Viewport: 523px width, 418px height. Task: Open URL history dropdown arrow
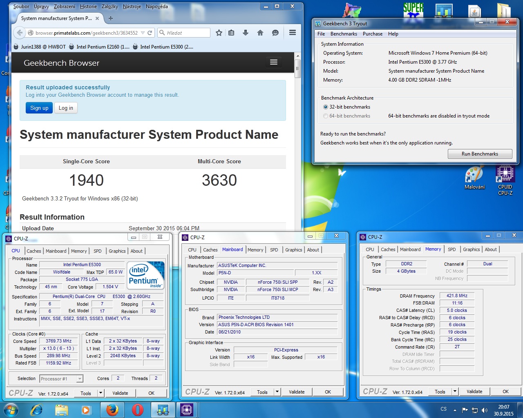tap(143, 33)
